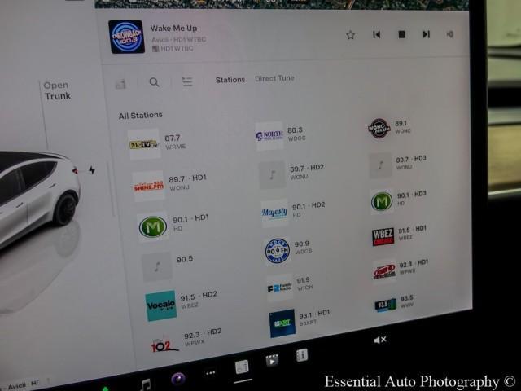Unmute audio with the muted speaker icon

tap(380, 340)
